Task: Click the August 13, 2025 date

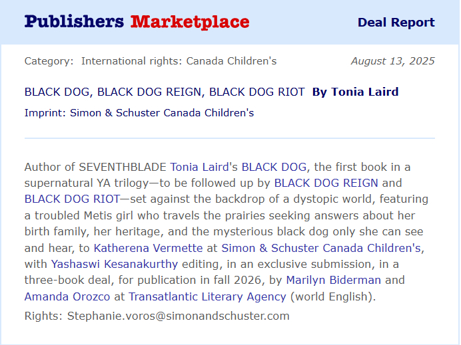Action: (392, 61)
